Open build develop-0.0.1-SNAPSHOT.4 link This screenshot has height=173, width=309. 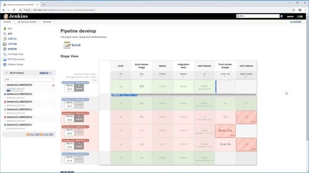point(19,101)
